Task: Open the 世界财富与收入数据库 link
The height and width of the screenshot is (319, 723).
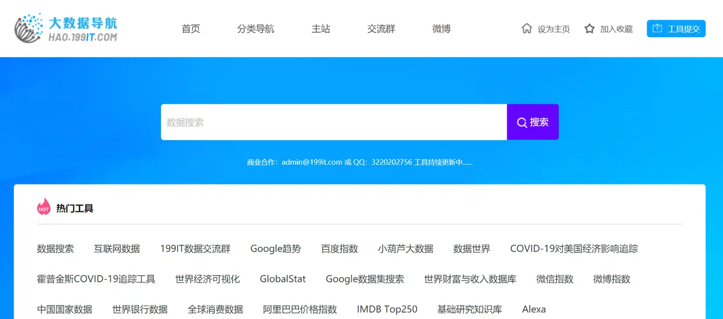Action: pos(470,279)
